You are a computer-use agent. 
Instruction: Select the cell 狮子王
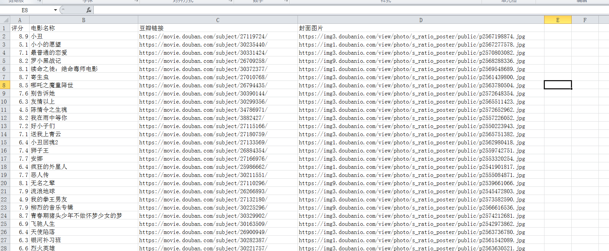[84, 150]
